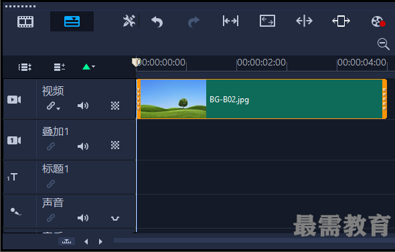
Task: Click the 视频 track label
Action: coord(53,91)
